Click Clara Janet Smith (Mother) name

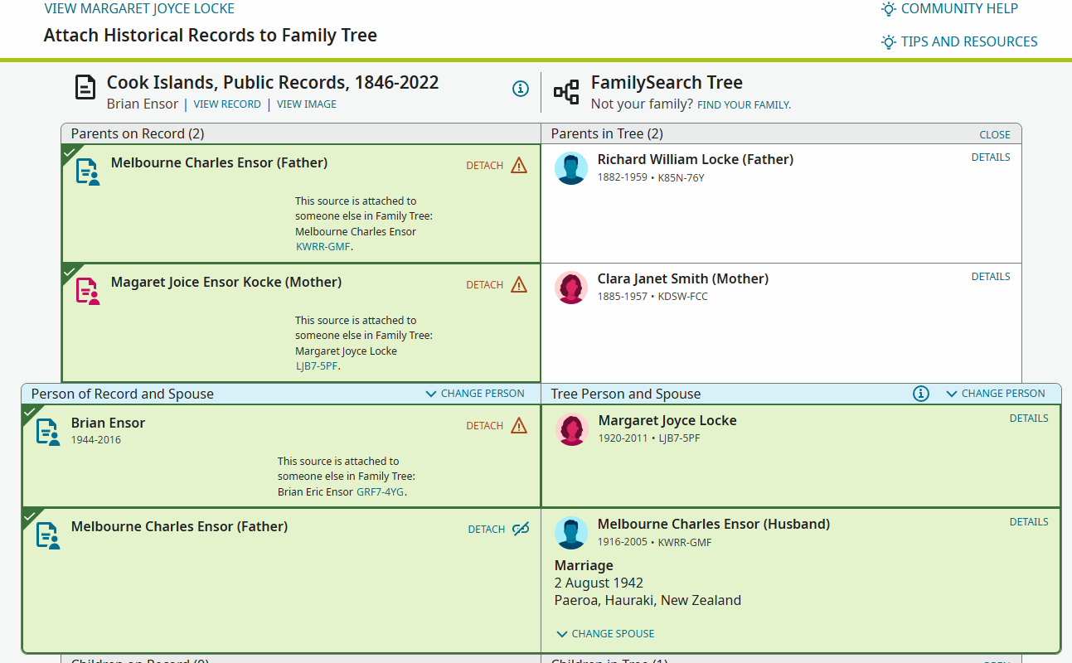click(683, 279)
